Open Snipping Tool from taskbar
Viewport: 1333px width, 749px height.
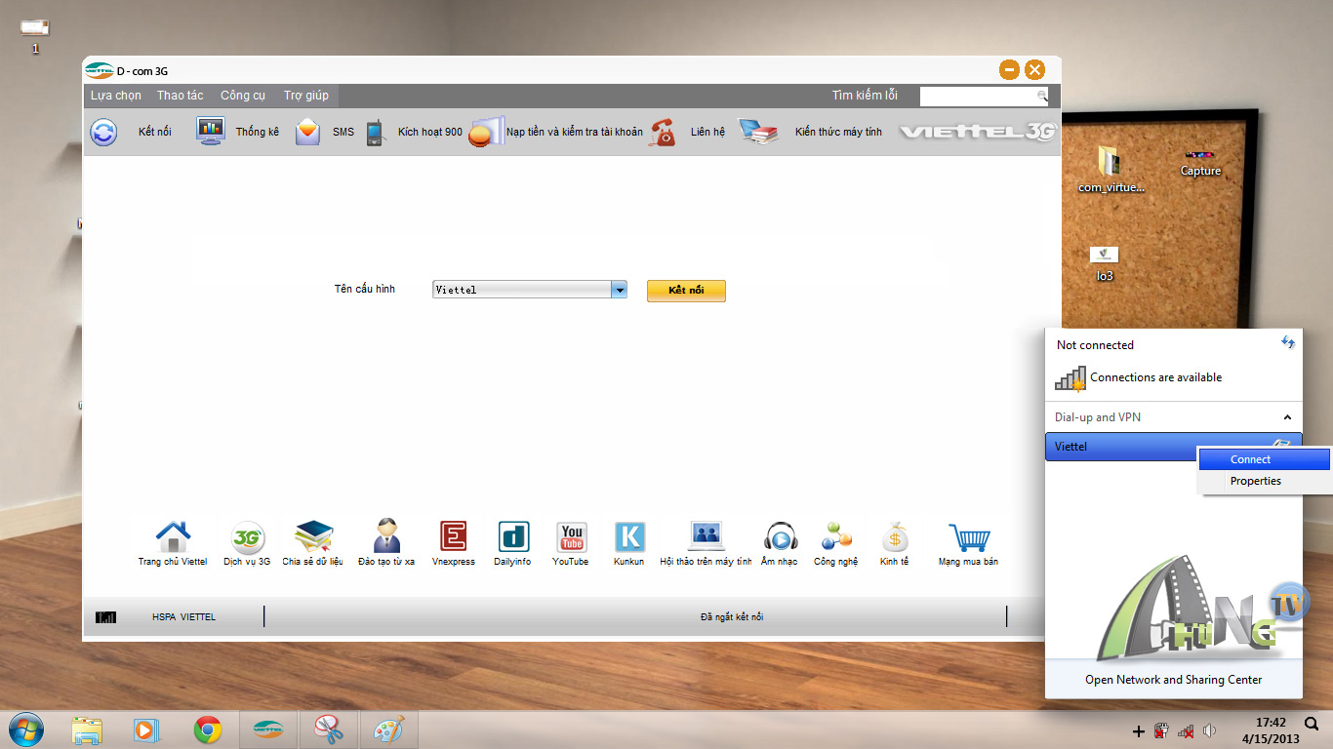point(329,729)
